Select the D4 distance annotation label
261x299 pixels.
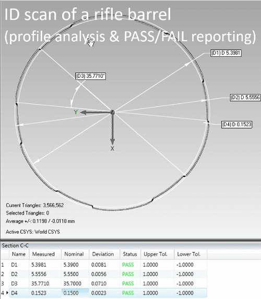tap(236, 125)
